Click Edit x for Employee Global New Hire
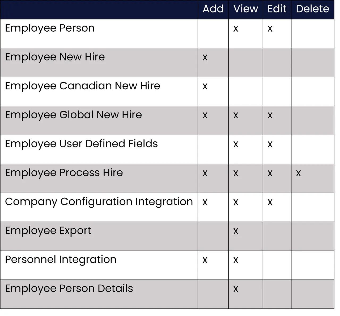Image resolution: width=340 pixels, height=316 pixels. [270, 116]
